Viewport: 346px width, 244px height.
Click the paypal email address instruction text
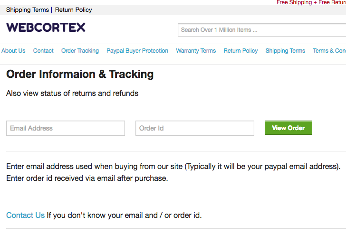(x=173, y=167)
